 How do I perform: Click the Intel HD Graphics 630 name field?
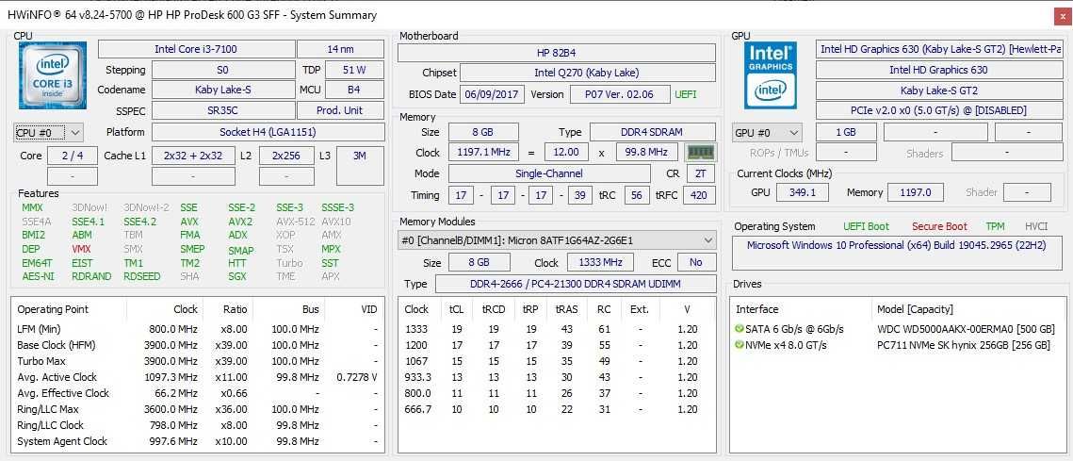[938, 70]
